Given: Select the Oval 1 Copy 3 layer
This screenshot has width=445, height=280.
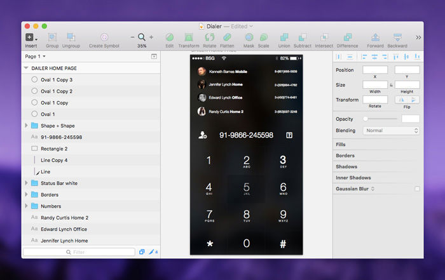Looking at the screenshot, I should (56, 79).
